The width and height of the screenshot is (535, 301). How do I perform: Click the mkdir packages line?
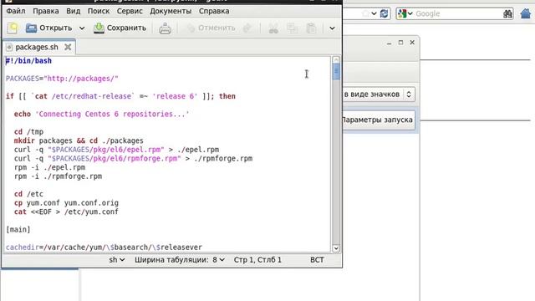pos(79,140)
